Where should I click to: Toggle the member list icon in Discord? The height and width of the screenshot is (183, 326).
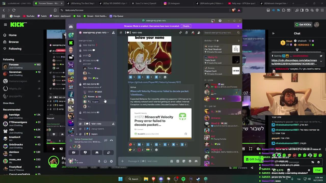tap(199, 33)
